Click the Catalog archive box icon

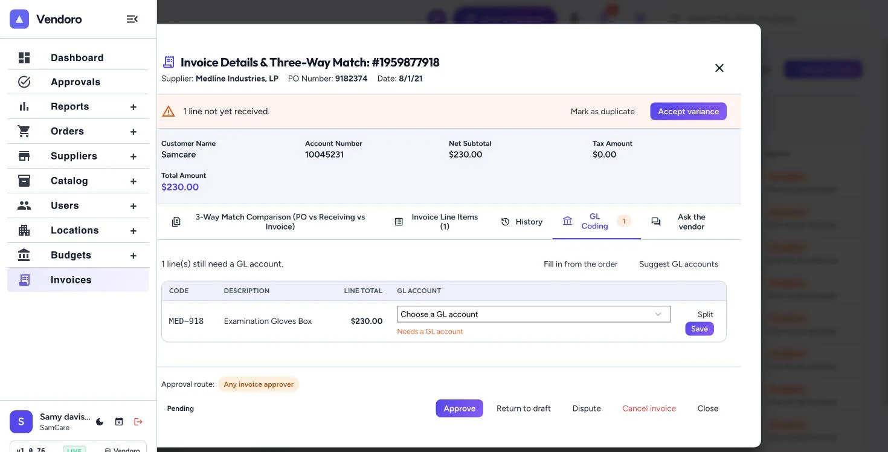(24, 181)
